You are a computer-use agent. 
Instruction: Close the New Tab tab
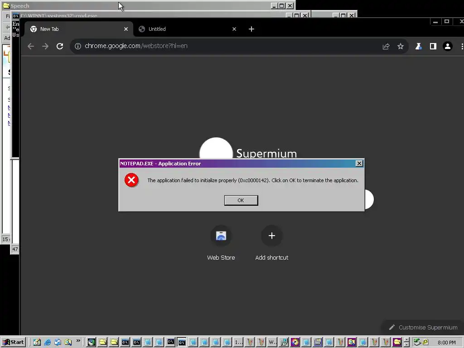coord(126,29)
